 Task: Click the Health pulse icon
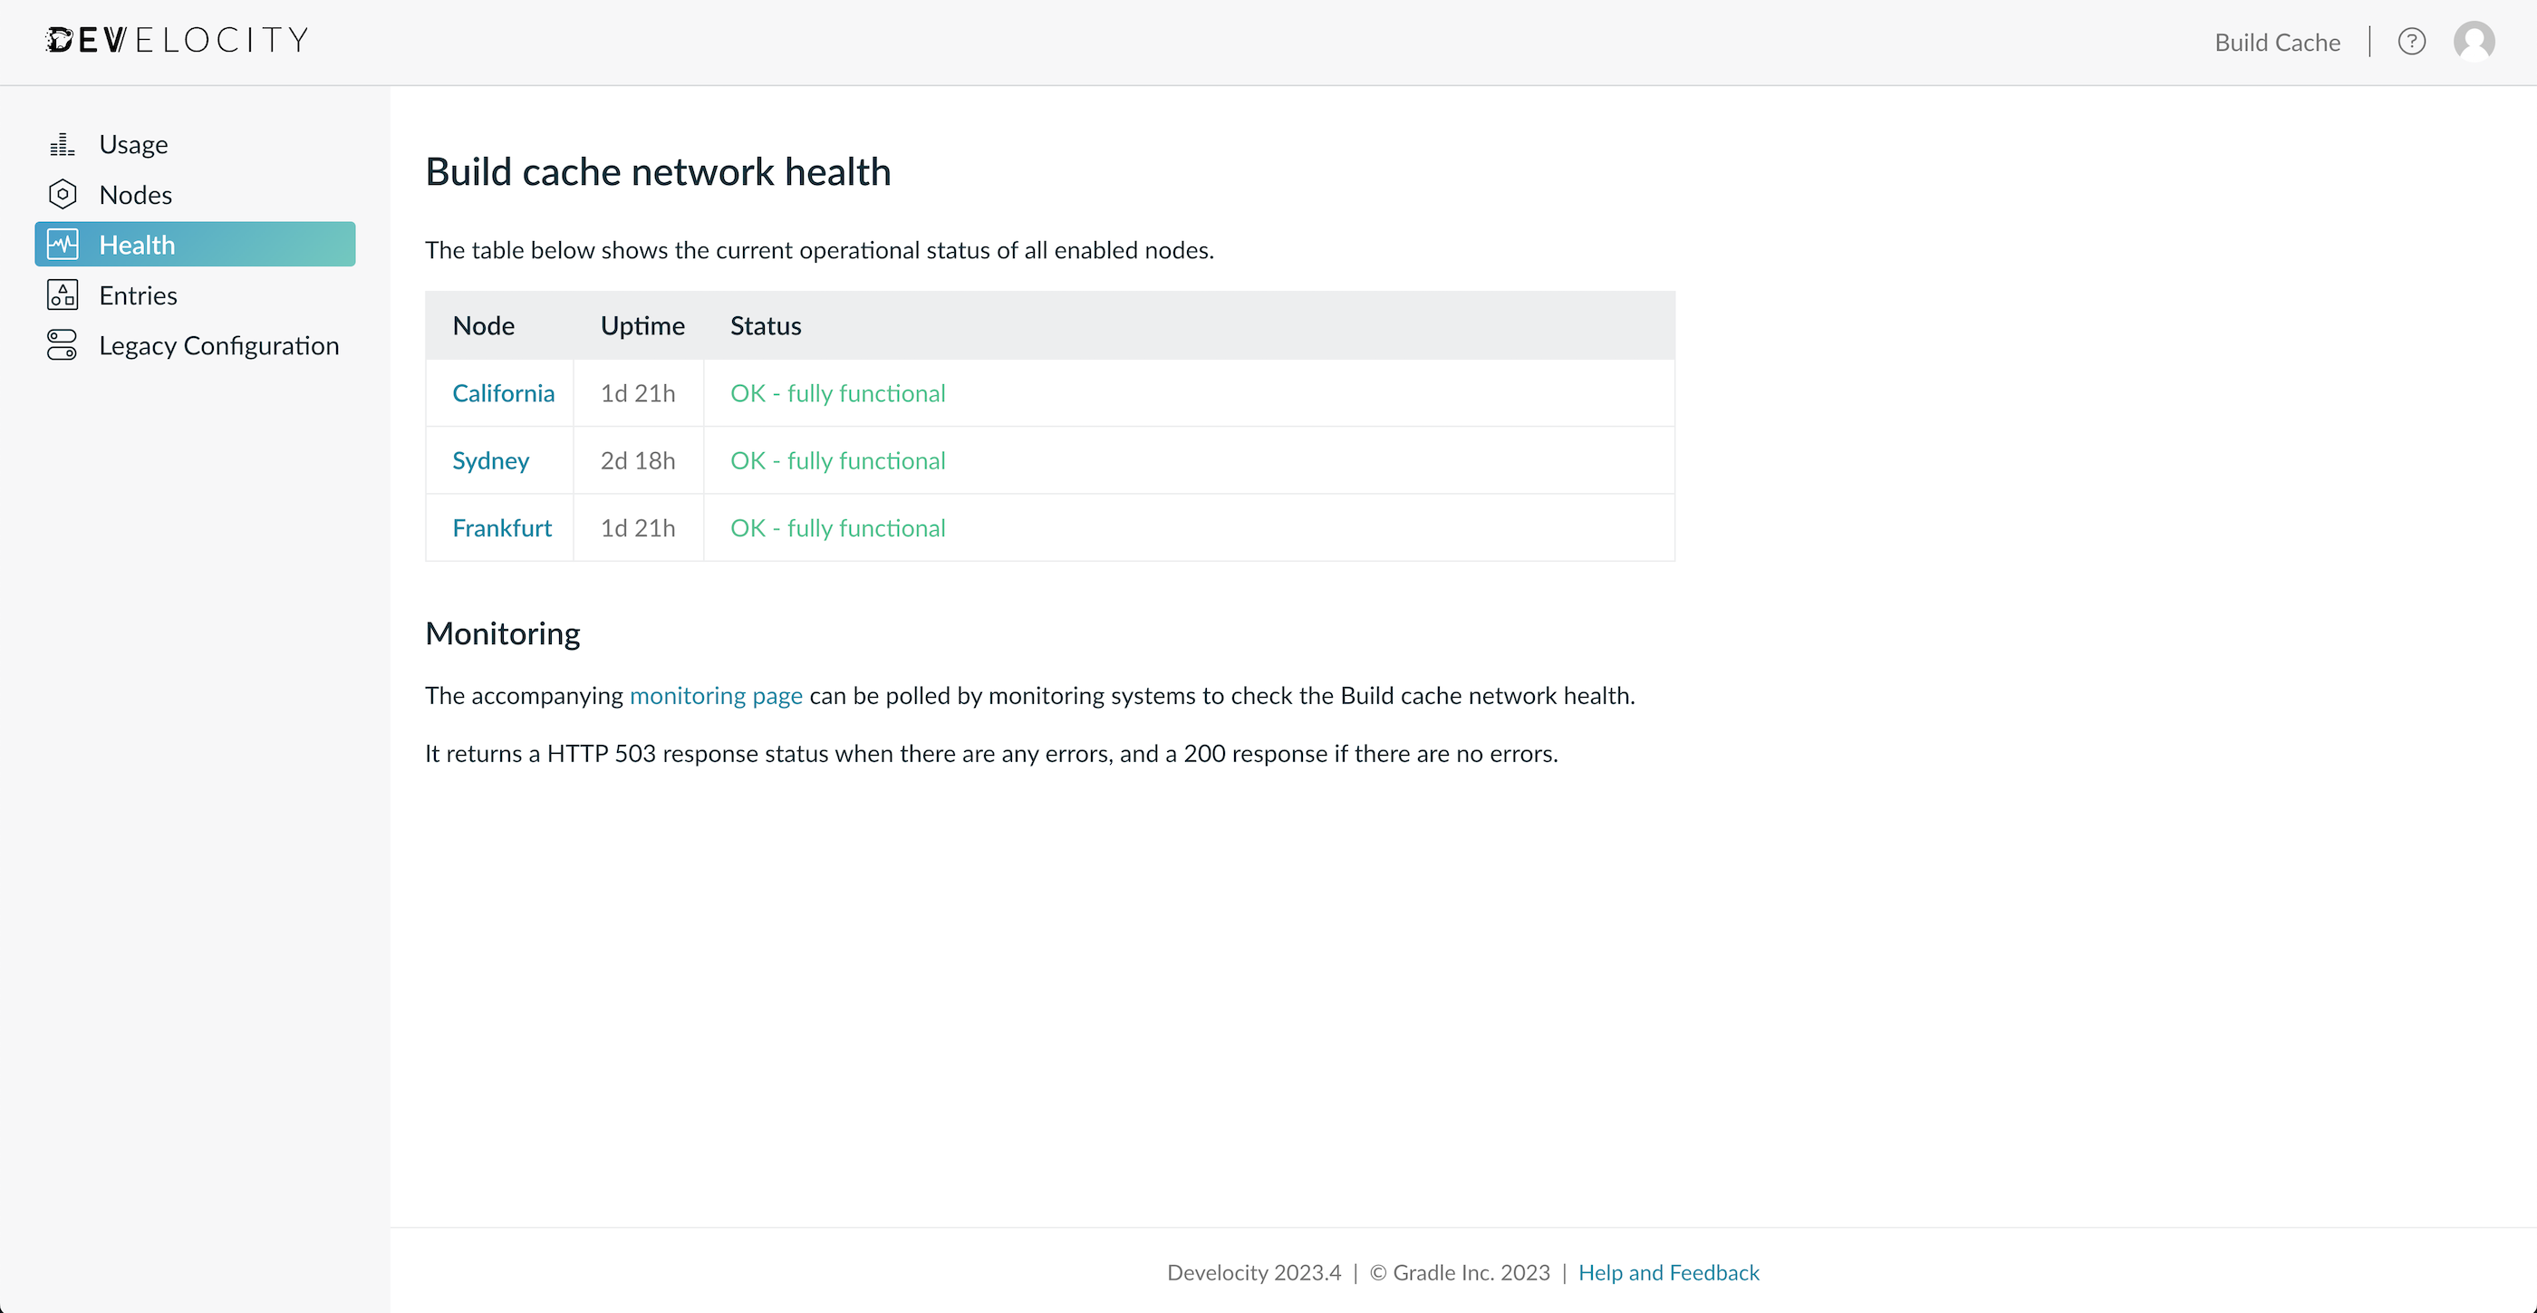click(x=62, y=245)
